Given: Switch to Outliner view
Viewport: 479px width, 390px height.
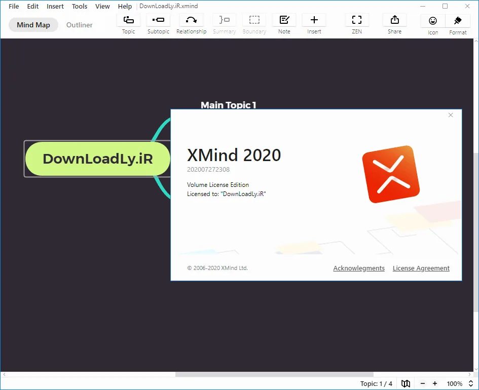Looking at the screenshot, I should [x=80, y=25].
